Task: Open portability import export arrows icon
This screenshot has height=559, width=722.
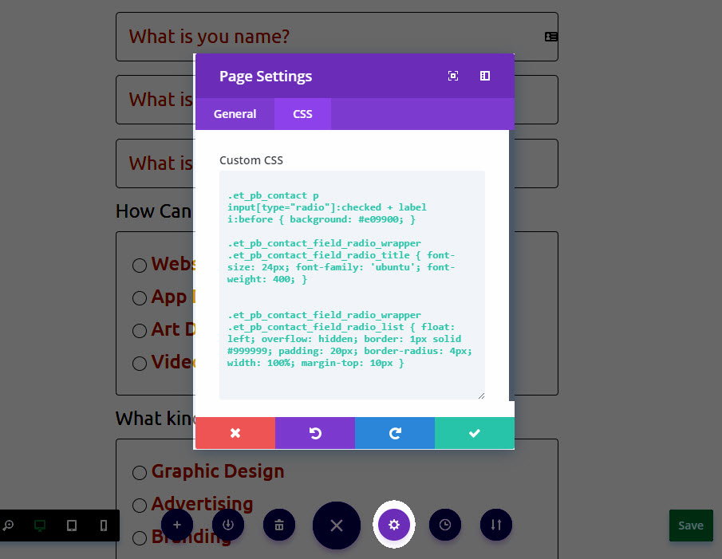Action: tap(496, 525)
